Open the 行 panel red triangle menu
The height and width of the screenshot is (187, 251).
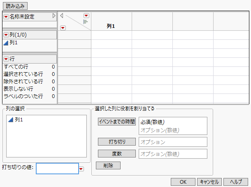pyautogui.click(x=6, y=59)
